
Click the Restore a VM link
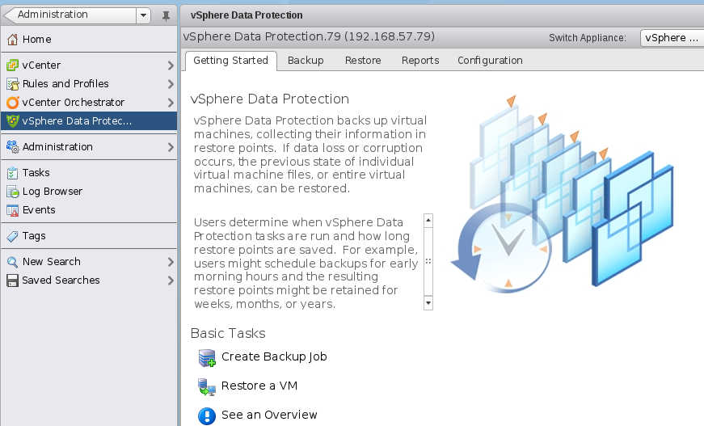(259, 386)
